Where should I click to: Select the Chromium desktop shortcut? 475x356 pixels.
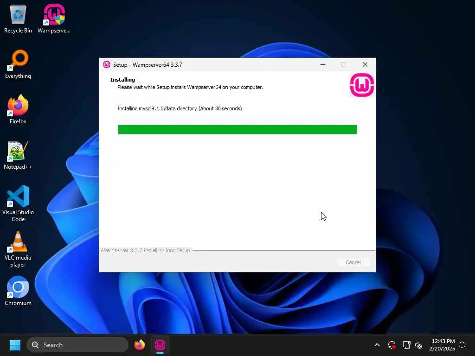pos(18,291)
